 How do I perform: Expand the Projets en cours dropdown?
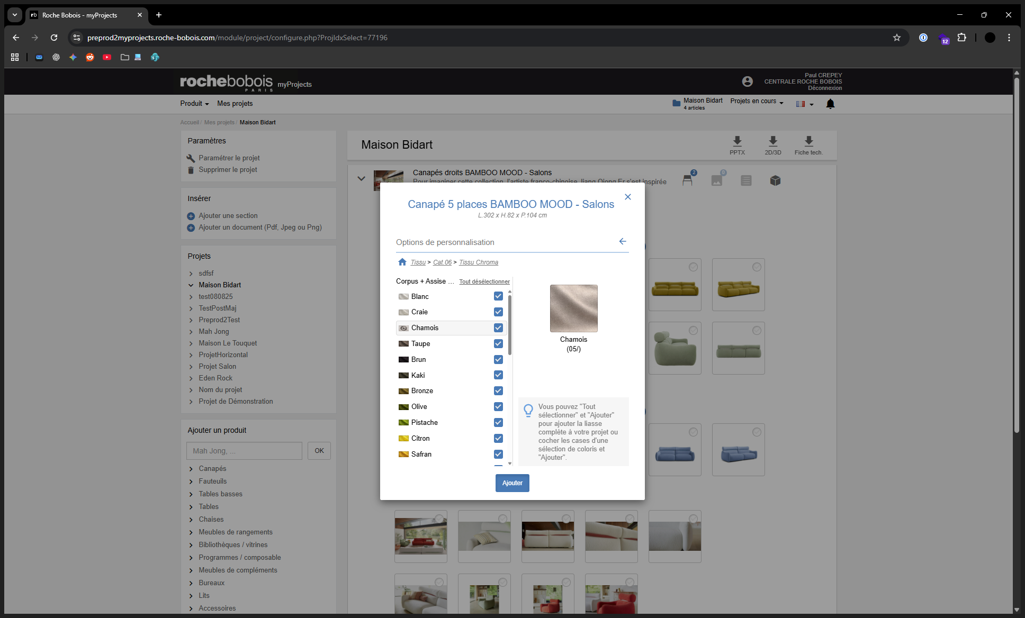tap(757, 101)
